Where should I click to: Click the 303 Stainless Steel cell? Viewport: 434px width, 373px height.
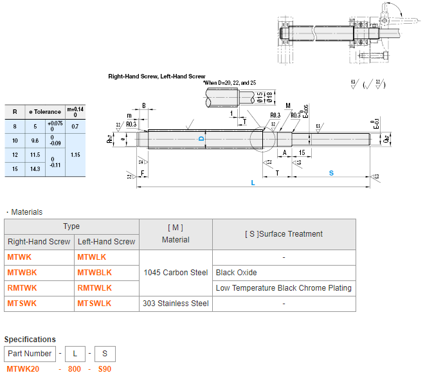(176, 304)
